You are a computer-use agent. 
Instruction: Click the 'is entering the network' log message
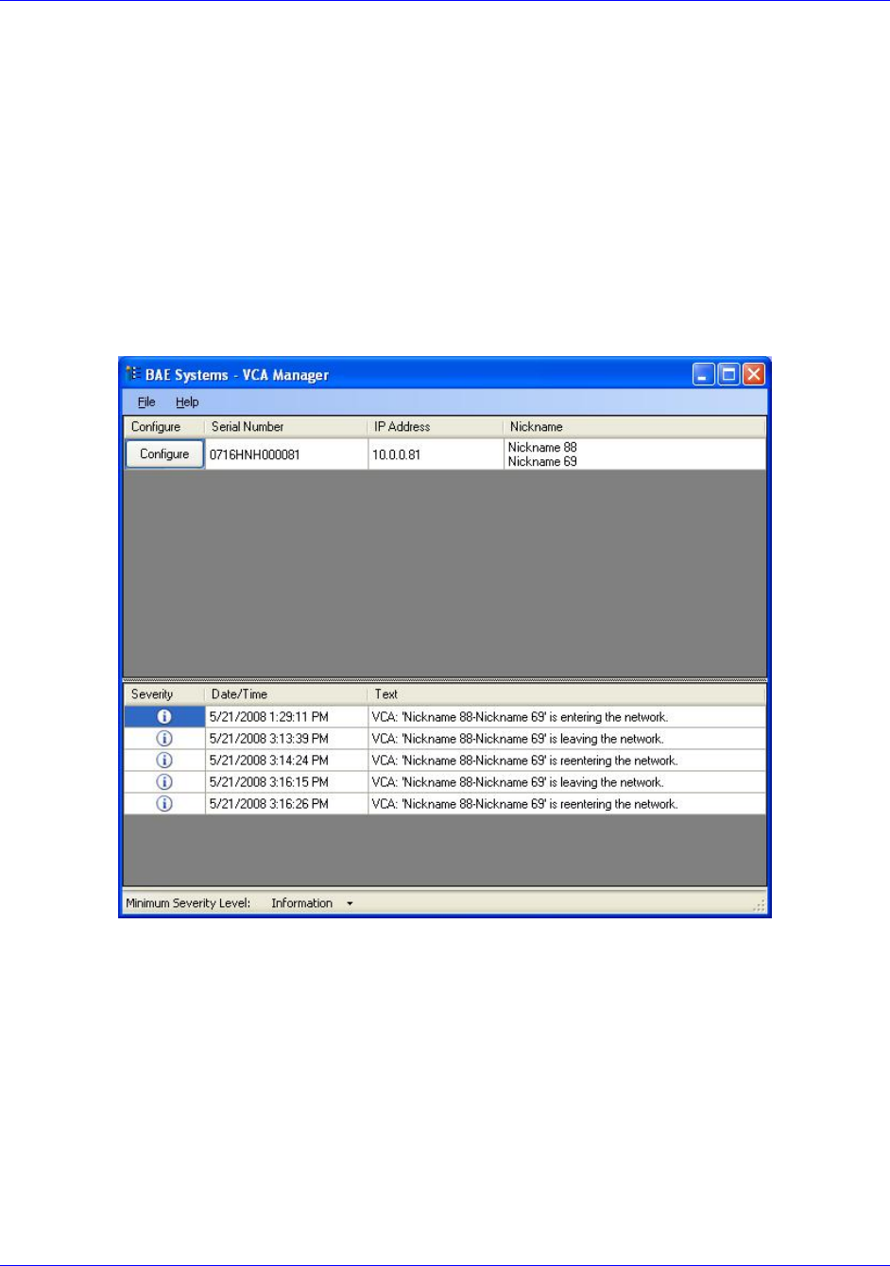[x=567, y=717]
